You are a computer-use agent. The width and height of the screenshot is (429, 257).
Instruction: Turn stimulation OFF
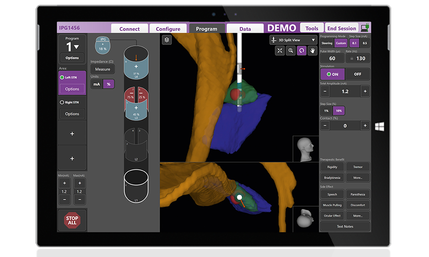357,74
